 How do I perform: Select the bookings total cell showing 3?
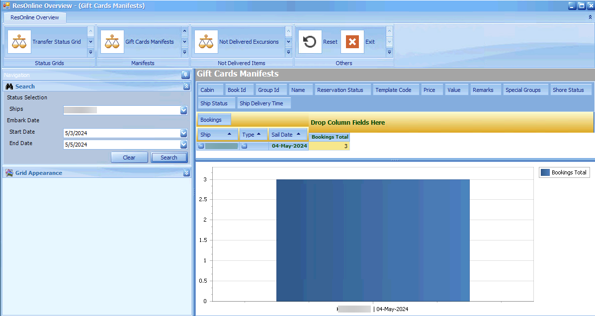tap(330, 146)
